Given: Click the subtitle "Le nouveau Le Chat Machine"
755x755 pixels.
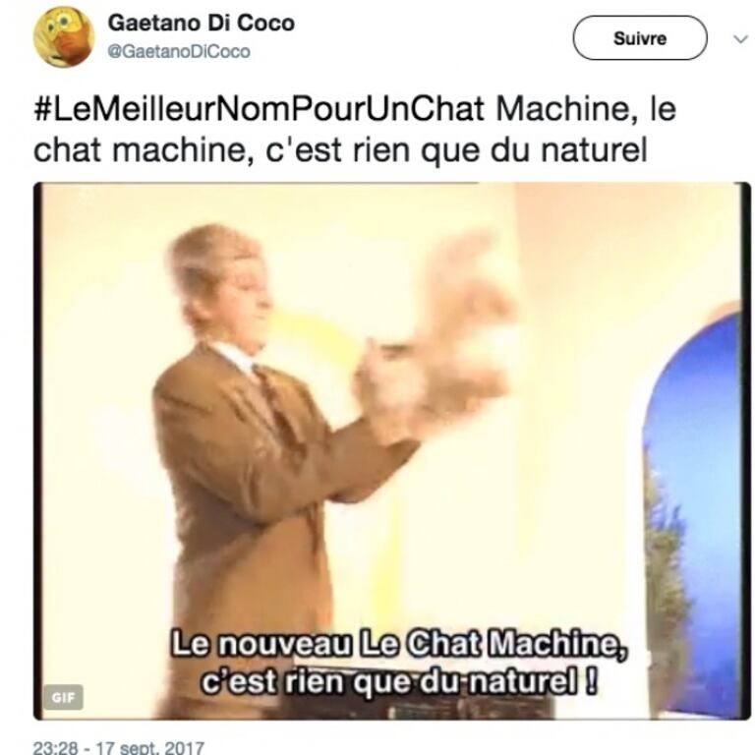Looking at the screenshot, I should tap(400, 644).
